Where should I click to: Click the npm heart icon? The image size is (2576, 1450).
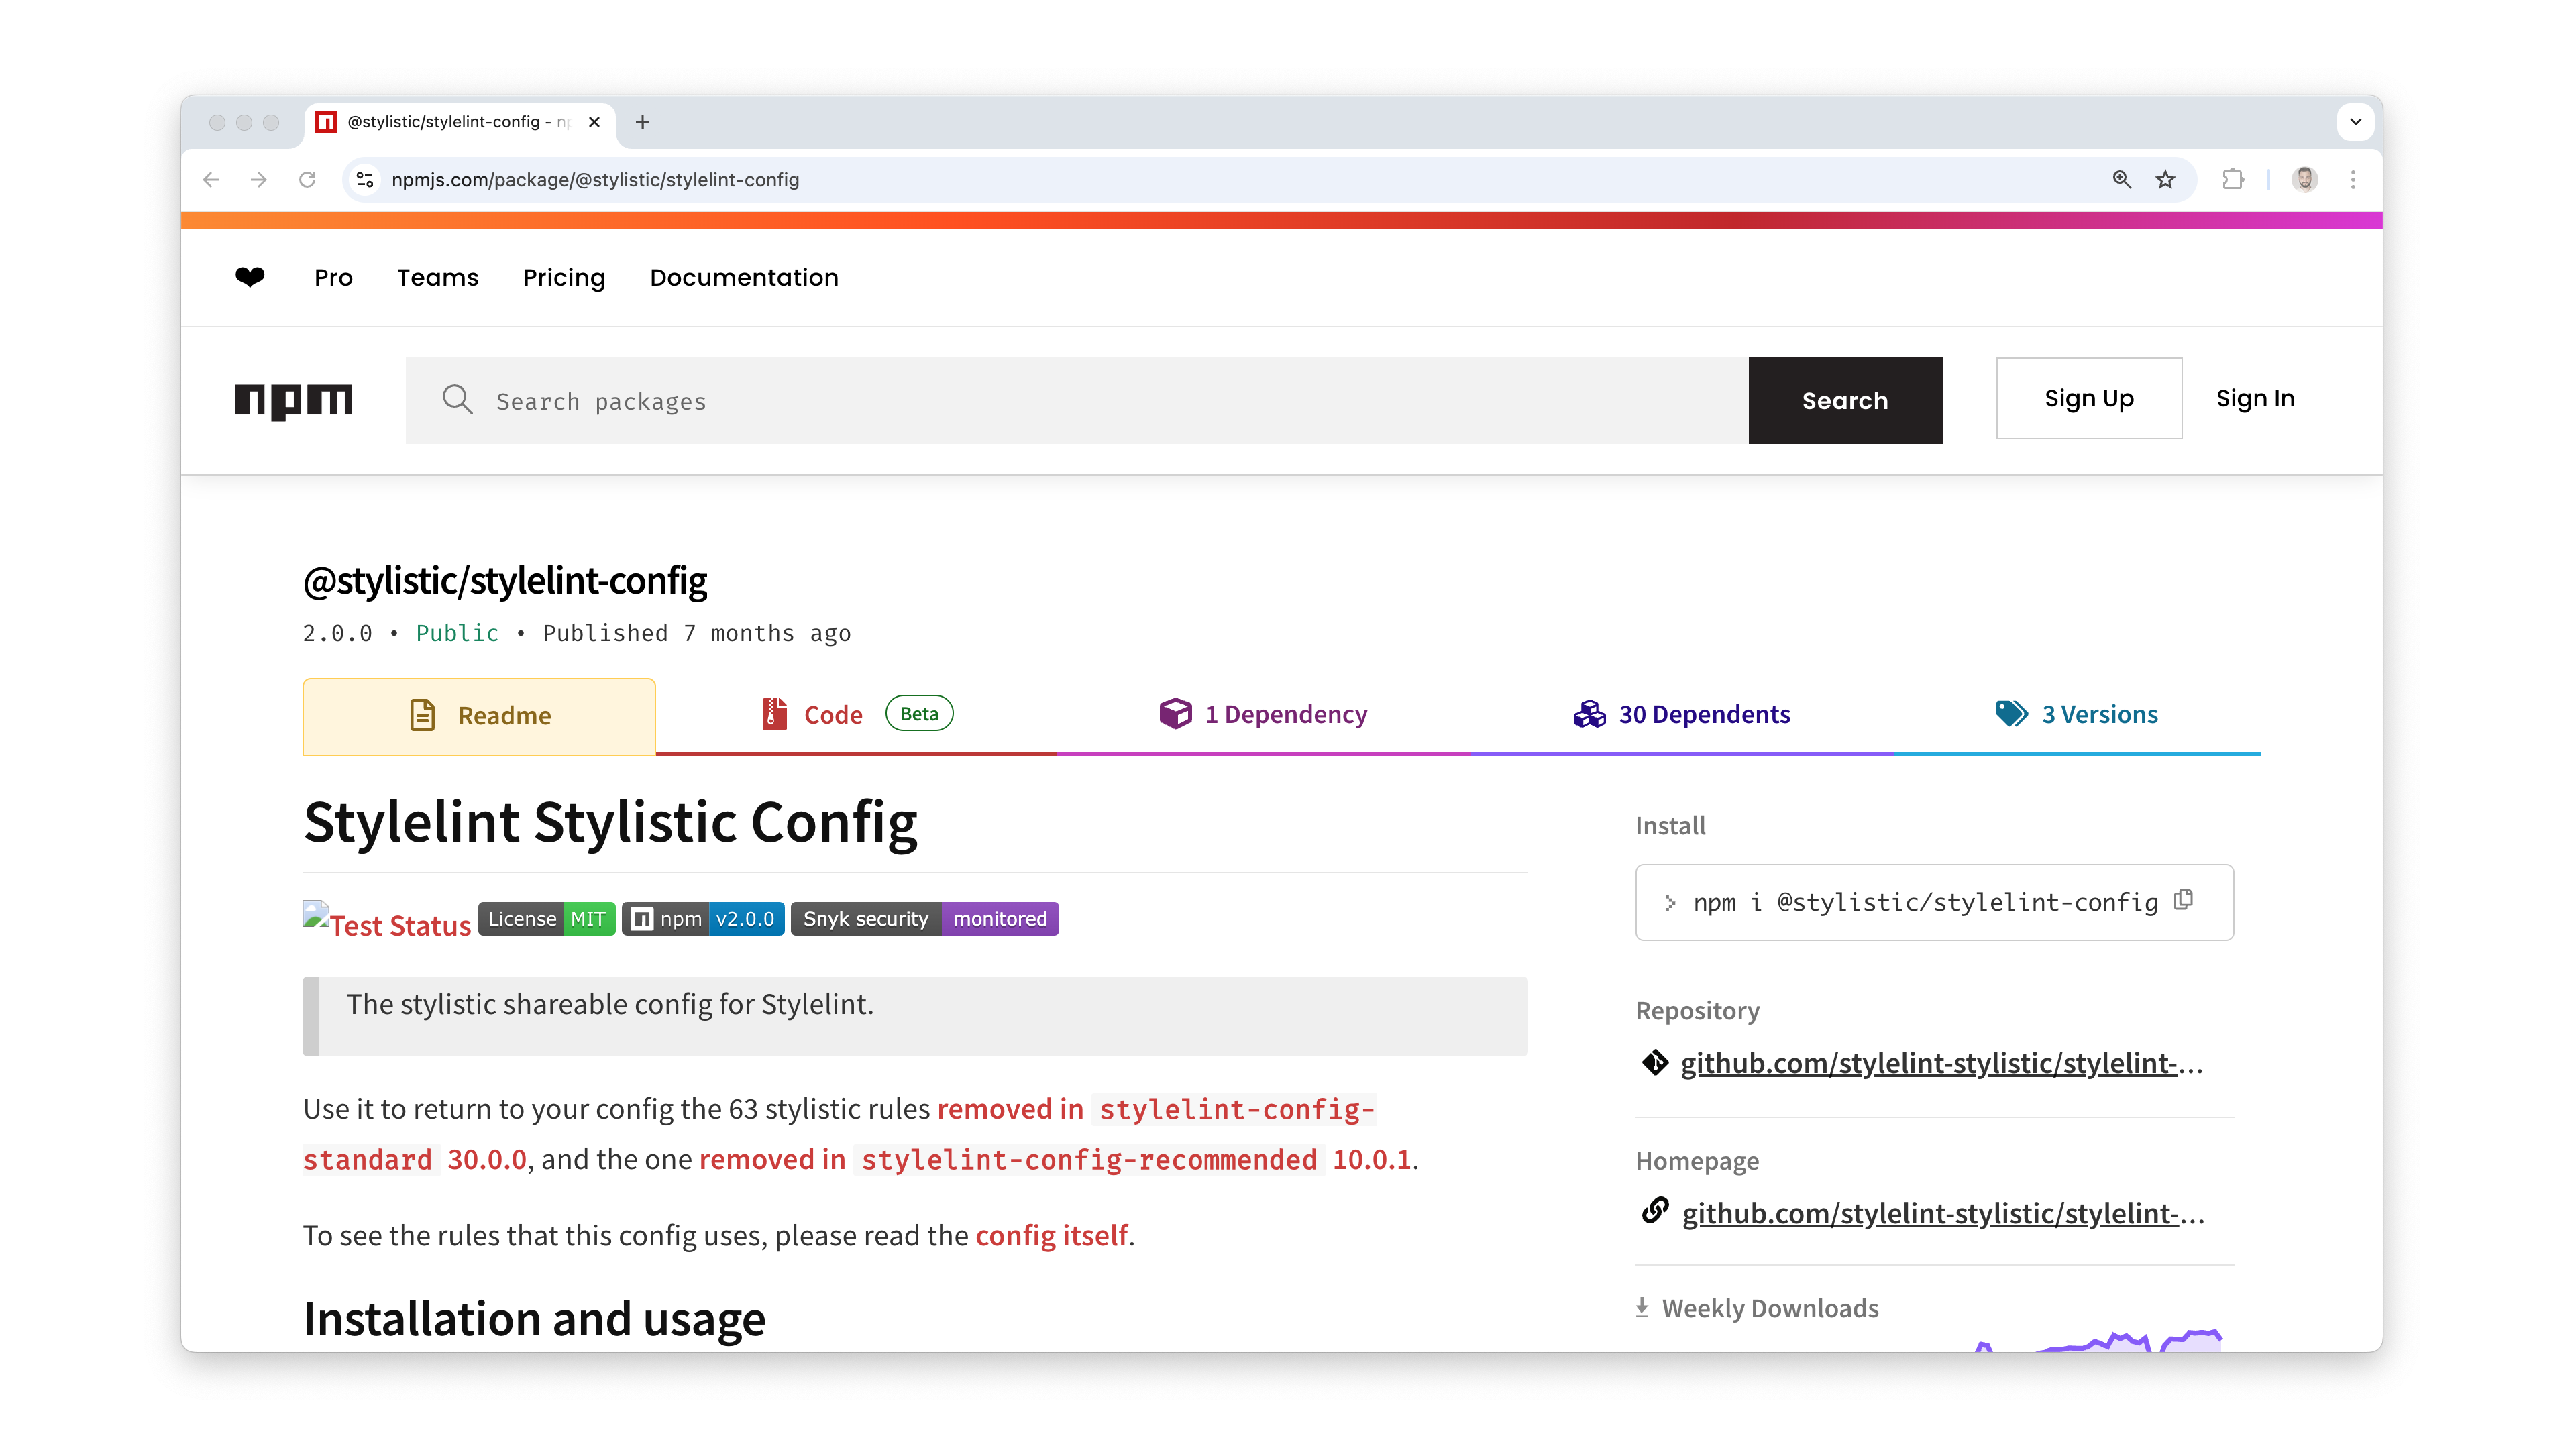pos(250,277)
